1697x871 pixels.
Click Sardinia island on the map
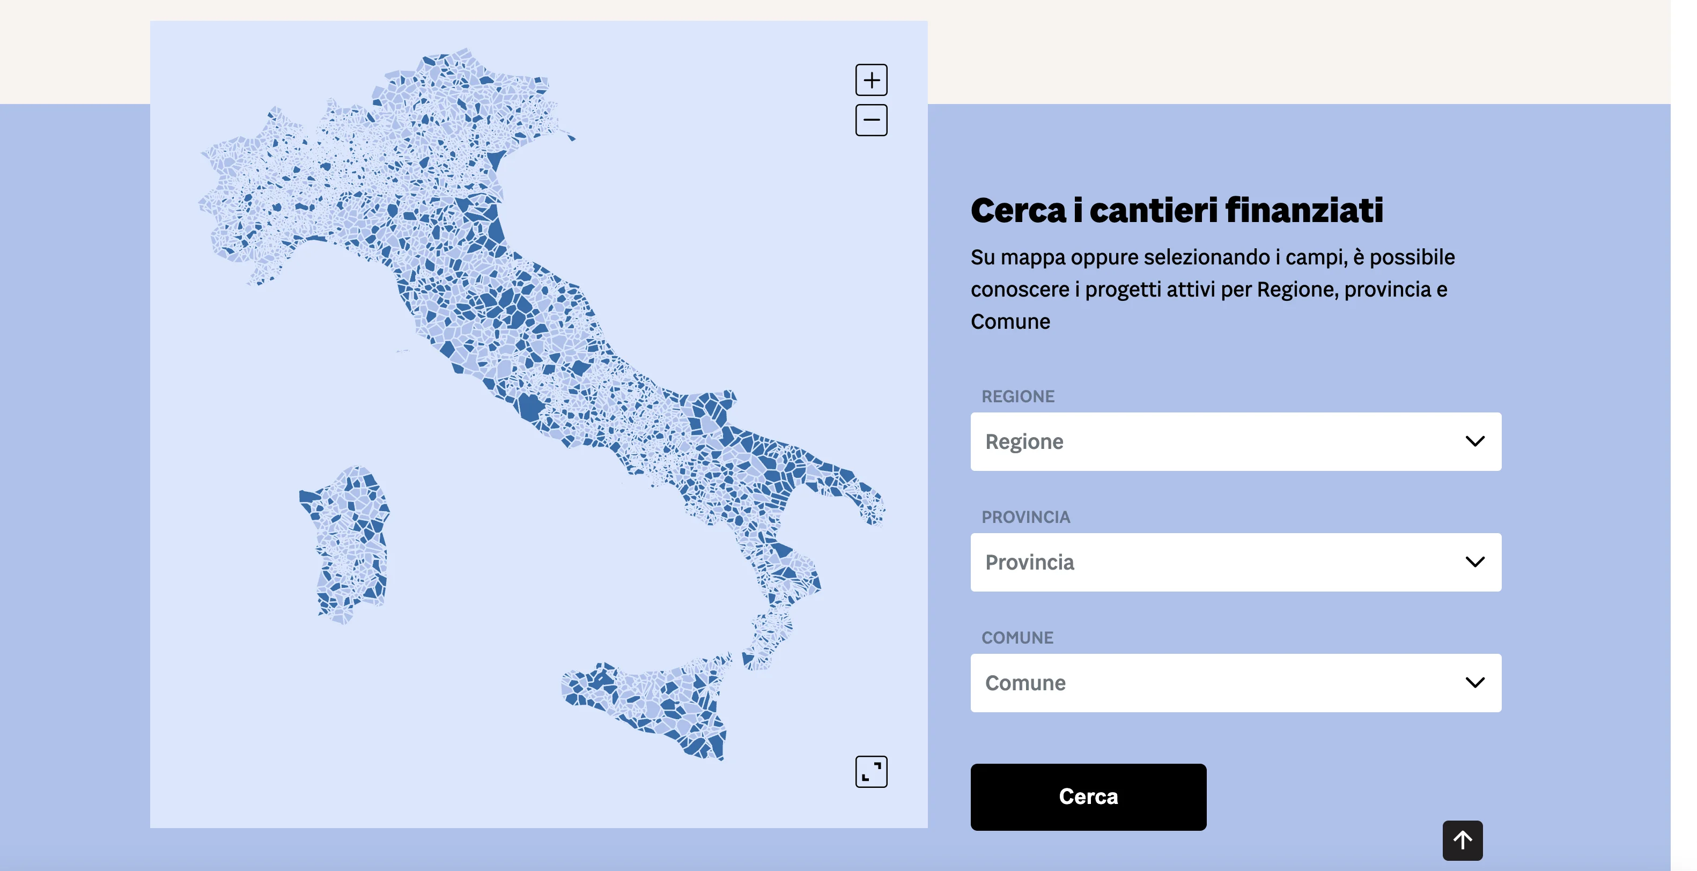[x=348, y=543]
